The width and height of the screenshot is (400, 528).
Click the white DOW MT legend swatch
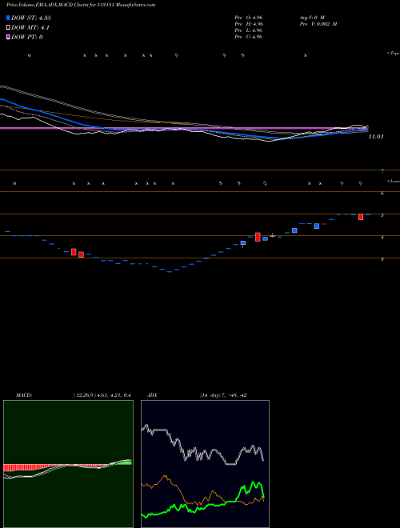pyautogui.click(x=8, y=28)
